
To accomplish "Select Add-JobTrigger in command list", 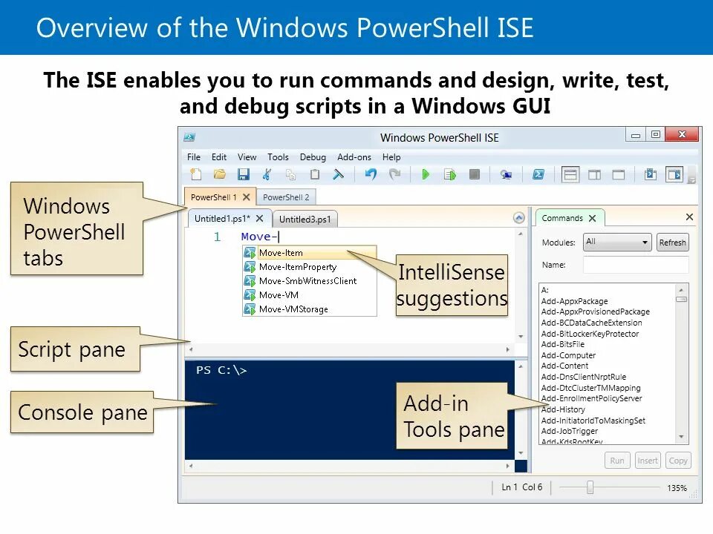I will click(x=570, y=431).
